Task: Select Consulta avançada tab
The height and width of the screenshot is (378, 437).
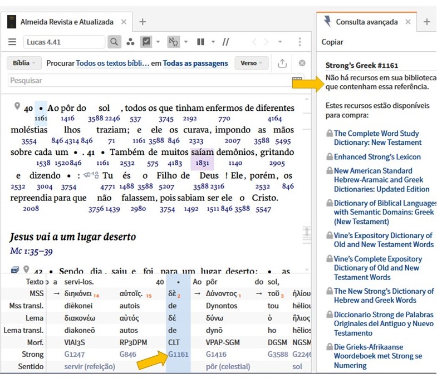Action: coord(367,22)
